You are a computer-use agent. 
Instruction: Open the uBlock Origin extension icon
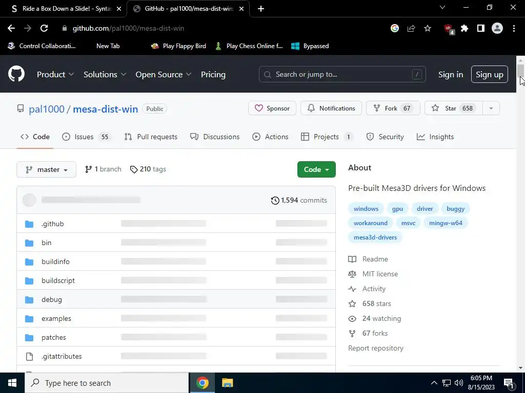click(449, 29)
